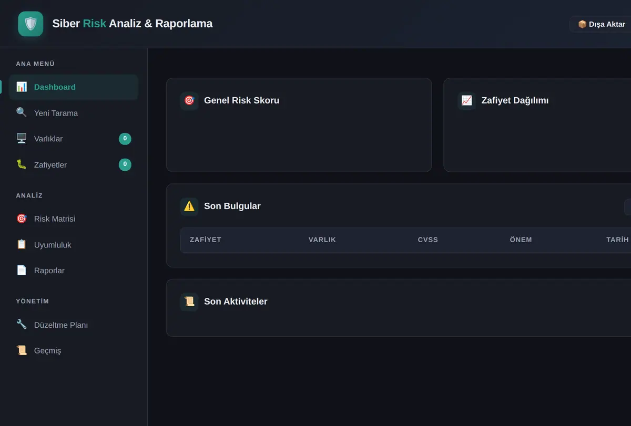
Task: Click the Geçmiş scroll icon
Action: coord(22,350)
